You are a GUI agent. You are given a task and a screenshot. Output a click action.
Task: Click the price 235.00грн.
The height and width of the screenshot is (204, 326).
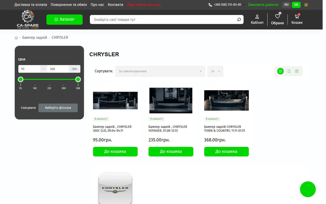tap(159, 140)
